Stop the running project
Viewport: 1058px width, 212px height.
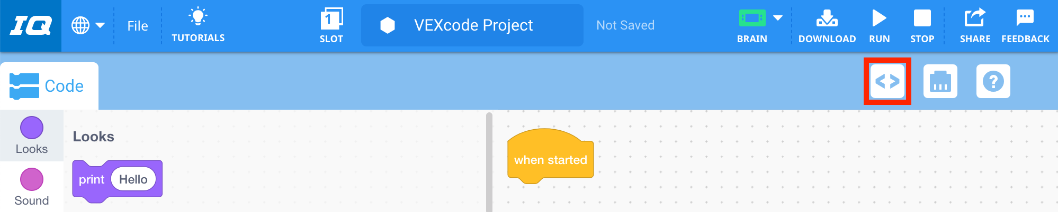tap(922, 25)
